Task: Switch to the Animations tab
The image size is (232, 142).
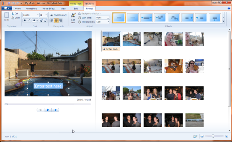Action: (31, 9)
